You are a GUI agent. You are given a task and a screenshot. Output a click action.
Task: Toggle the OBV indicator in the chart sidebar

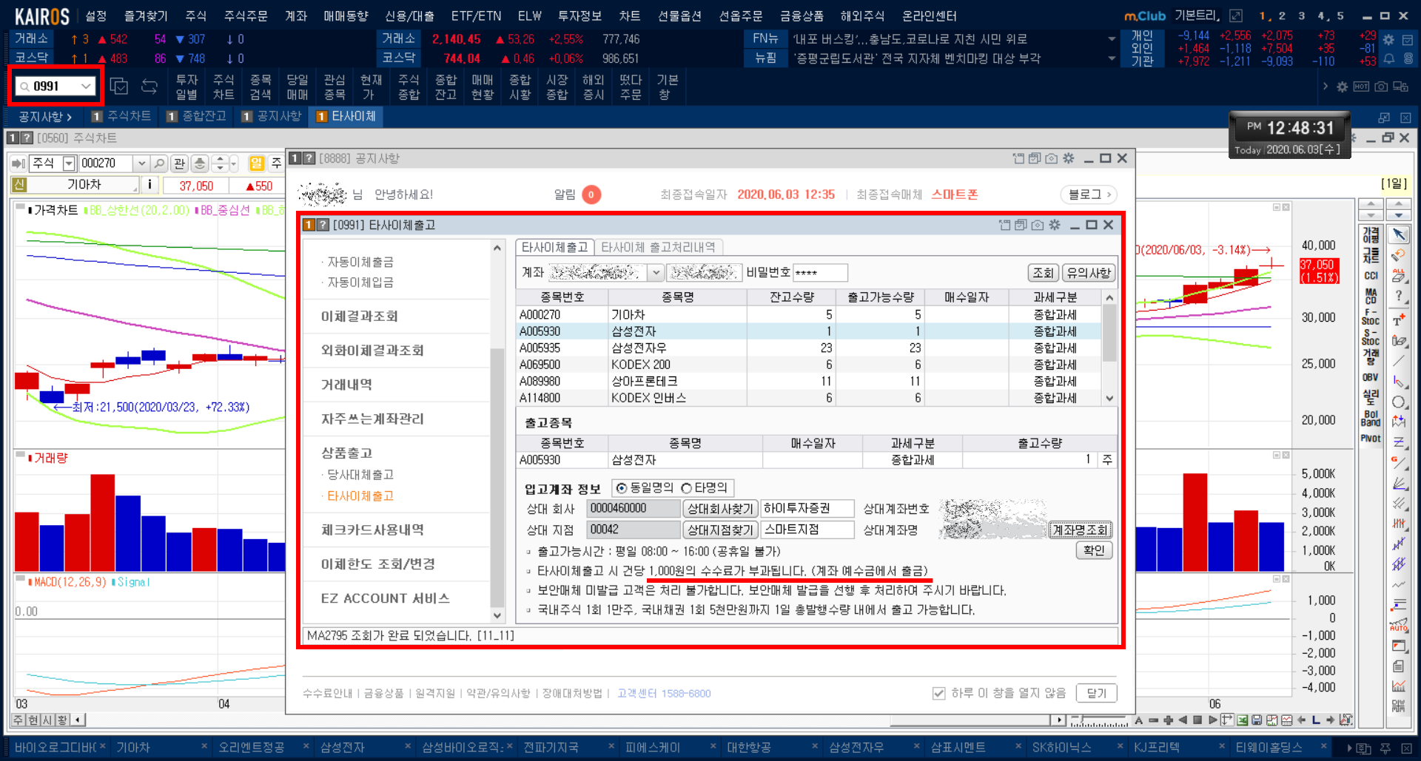[x=1371, y=377]
